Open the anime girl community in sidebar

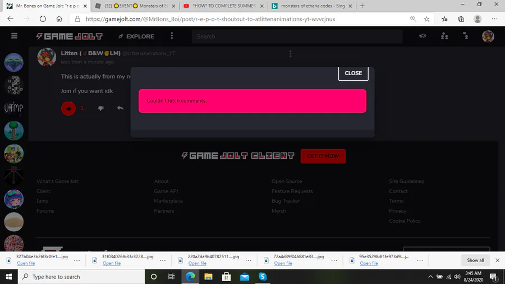(x=14, y=199)
